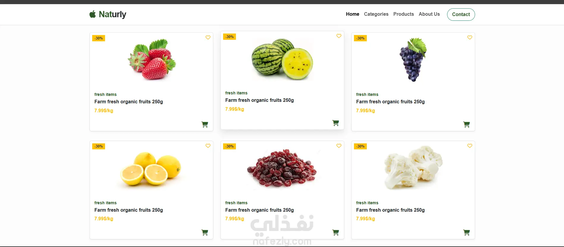564x247 pixels.
Task: Like the lemons product with heart icon
Action: (x=208, y=146)
